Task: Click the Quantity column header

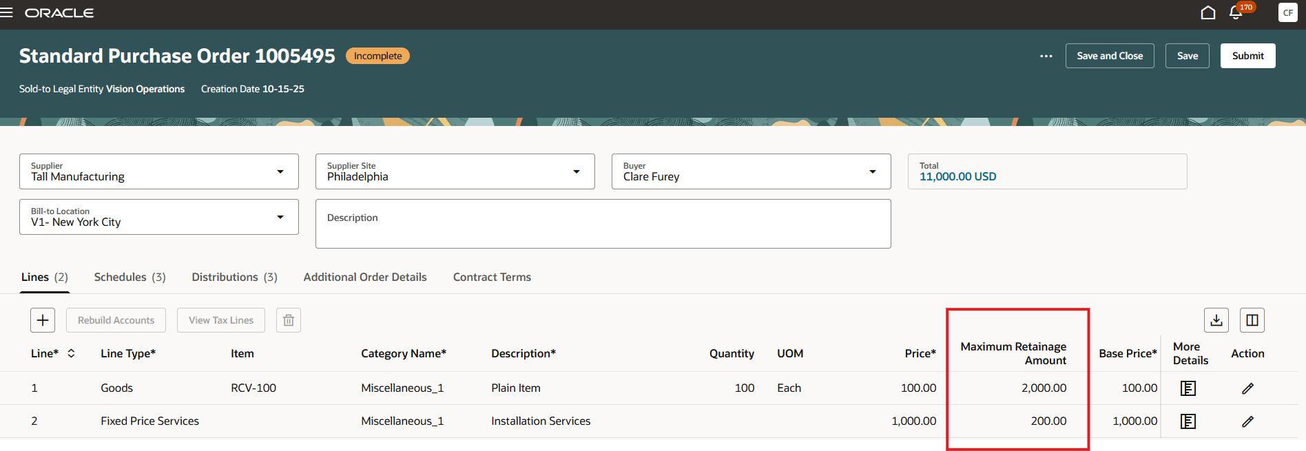Action: point(732,353)
